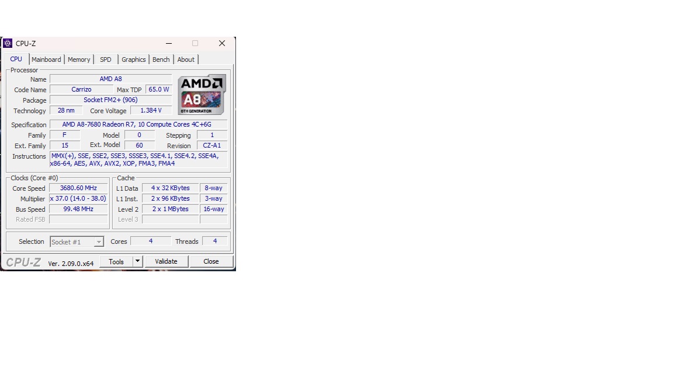Click the Family value F
The width and height of the screenshot is (673, 378).
(65, 135)
